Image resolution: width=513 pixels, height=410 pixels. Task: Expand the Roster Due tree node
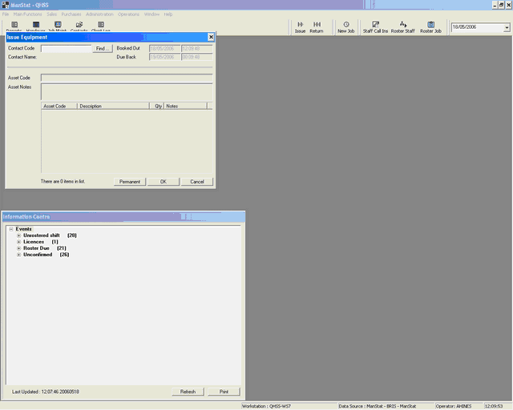click(x=18, y=248)
